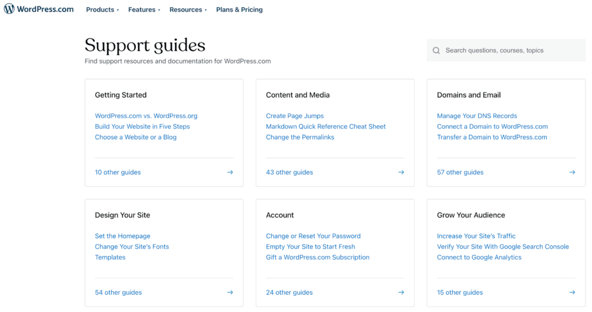The height and width of the screenshot is (312, 592).
Task: Click the arrow icon in Content and Media card
Action: pos(401,172)
